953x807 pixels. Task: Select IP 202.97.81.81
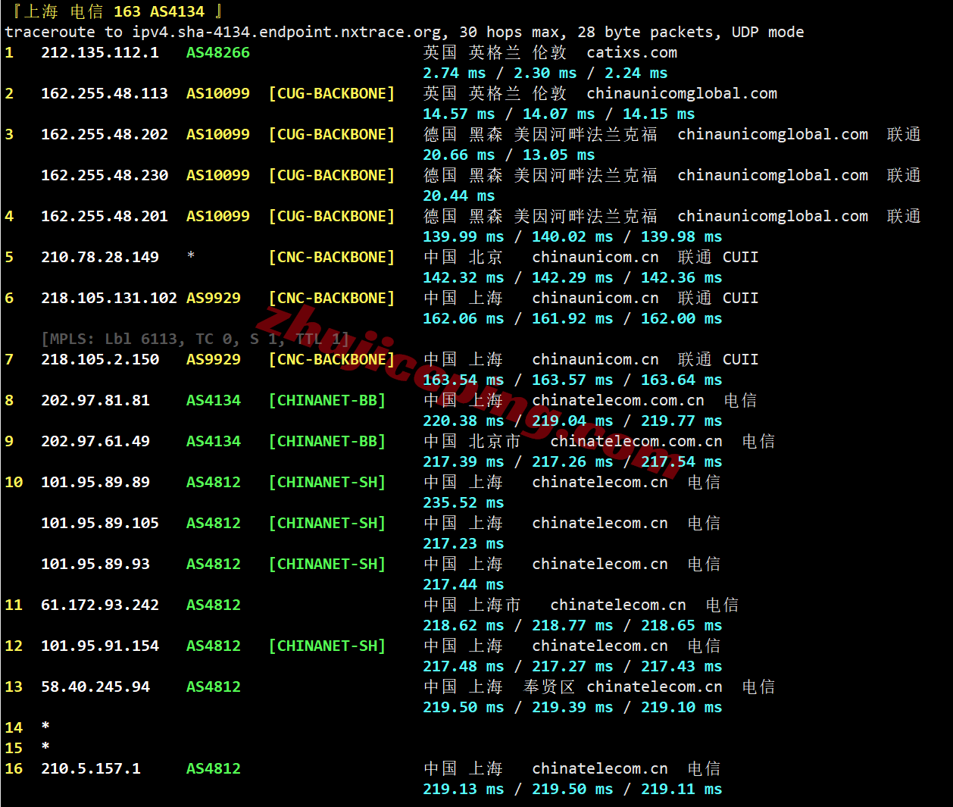(95, 400)
